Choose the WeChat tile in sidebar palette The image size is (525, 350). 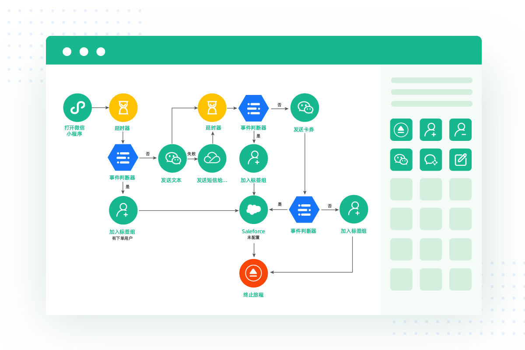tap(401, 160)
